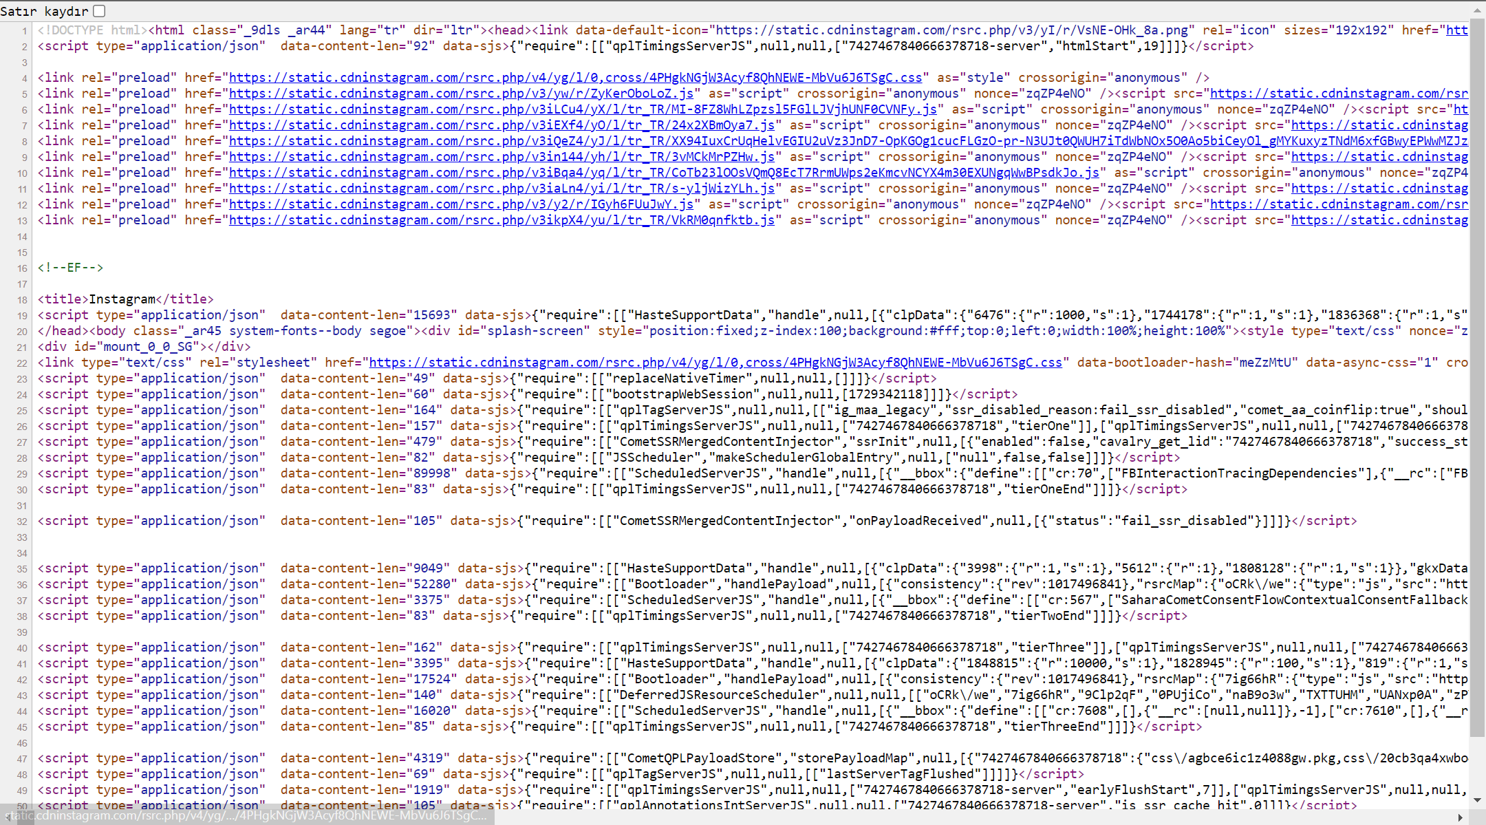Enable the "Satır kaydır" line wrap checkbox

[x=100, y=11]
